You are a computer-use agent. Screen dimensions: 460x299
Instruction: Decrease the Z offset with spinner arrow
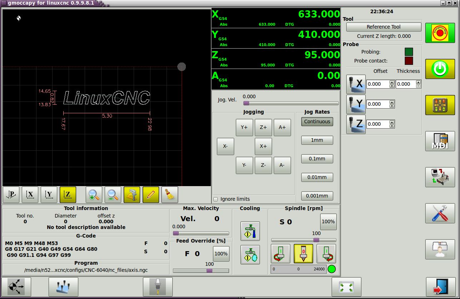tap(392, 126)
